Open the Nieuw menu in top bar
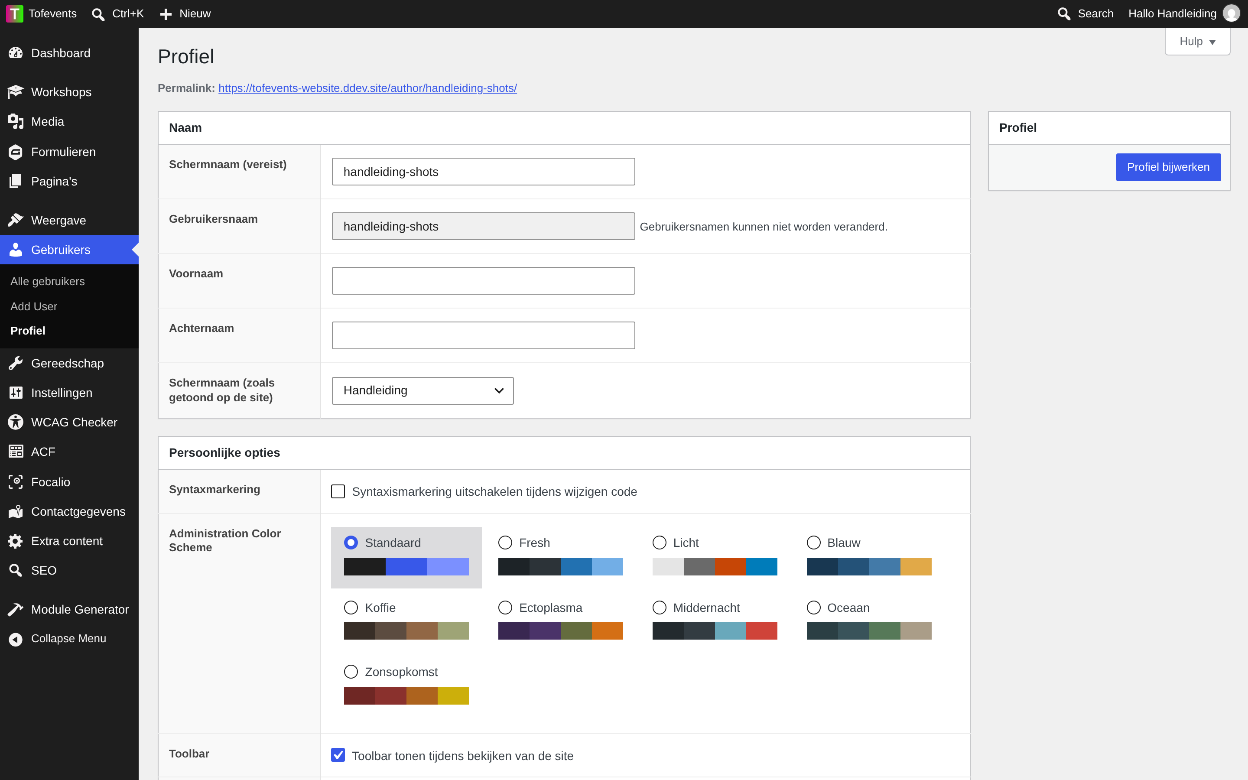 click(x=185, y=14)
